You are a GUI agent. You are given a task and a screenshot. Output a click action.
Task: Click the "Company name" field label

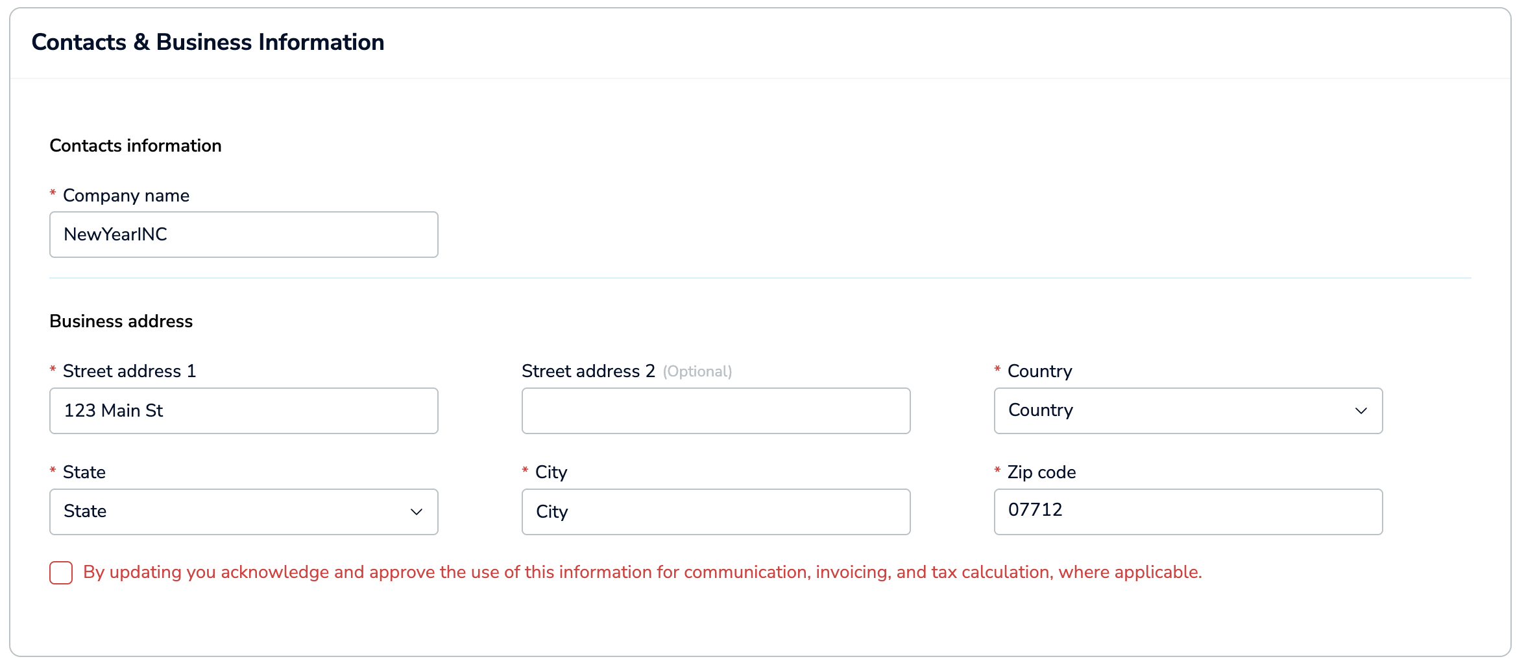tap(126, 196)
